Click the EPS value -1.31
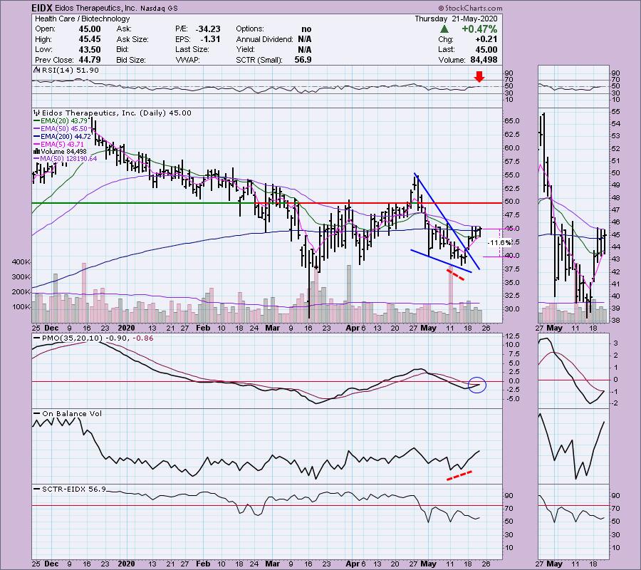The height and width of the screenshot is (570, 641). point(210,39)
